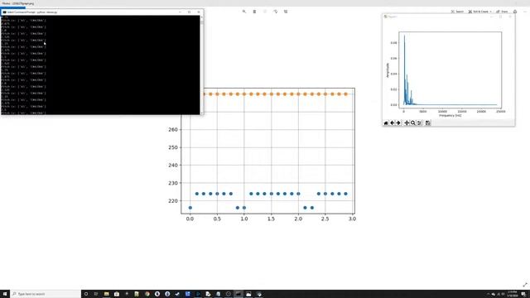Save the figure using the floppy icon
Viewport: 530px width, 298px height.
click(427, 123)
